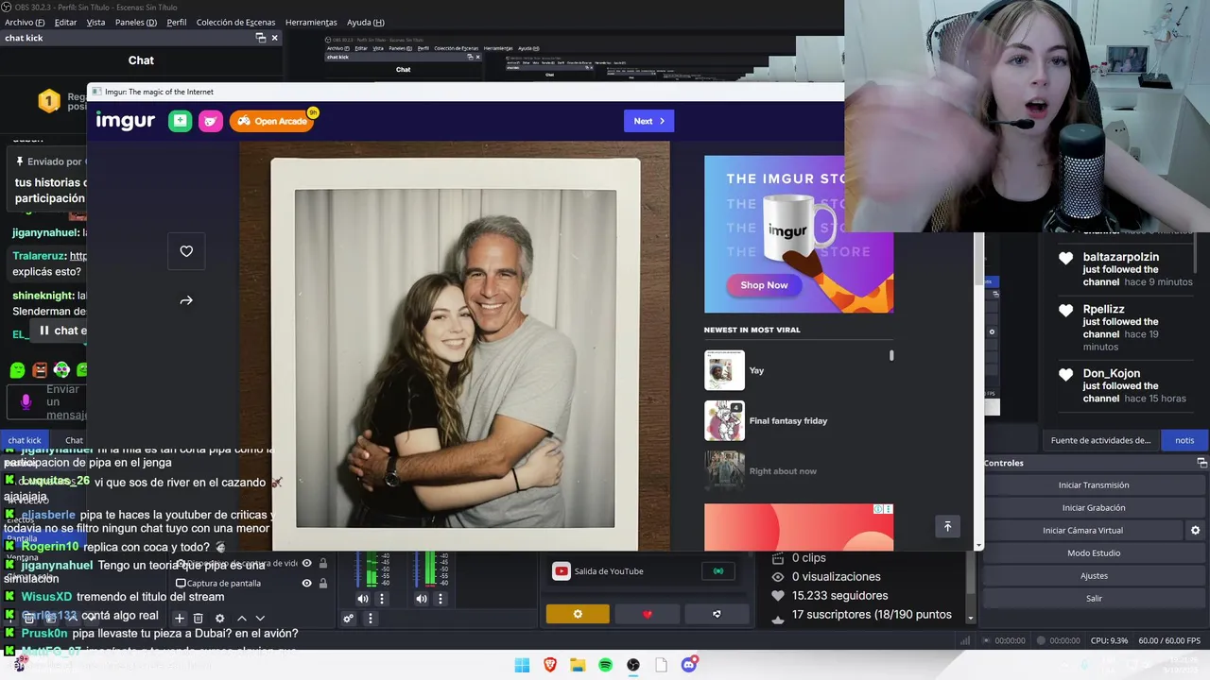Click Salir button in Controles

[1094, 598]
